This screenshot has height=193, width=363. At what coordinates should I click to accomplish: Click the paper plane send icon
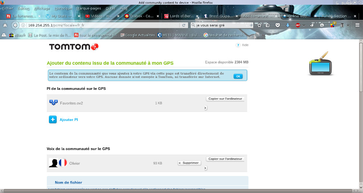(312, 25)
